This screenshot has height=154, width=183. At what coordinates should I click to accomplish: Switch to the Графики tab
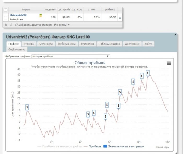coord(14,44)
